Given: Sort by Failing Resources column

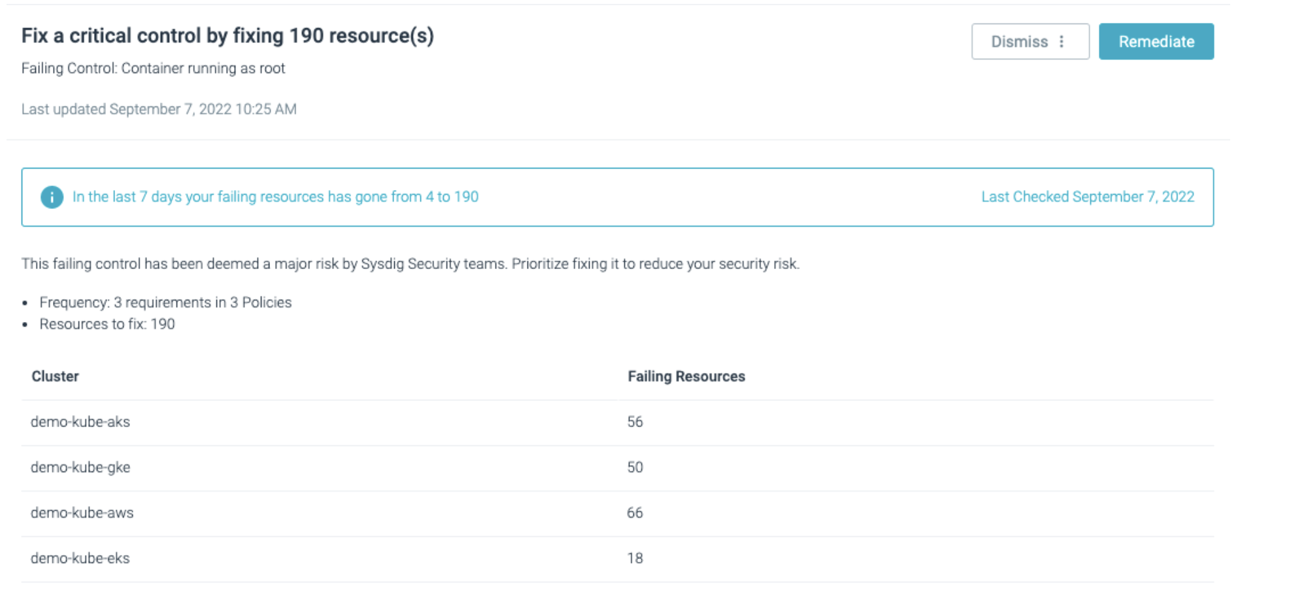Looking at the screenshot, I should click(686, 376).
